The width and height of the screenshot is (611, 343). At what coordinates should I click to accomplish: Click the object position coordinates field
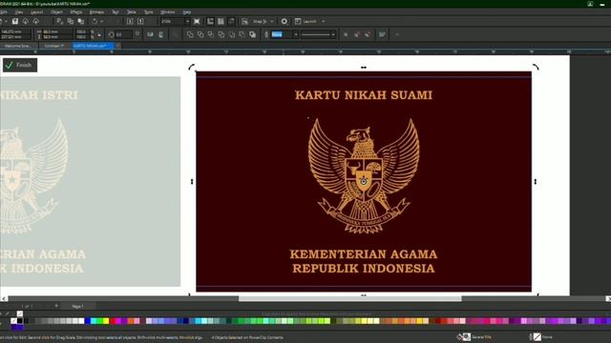click(x=15, y=34)
